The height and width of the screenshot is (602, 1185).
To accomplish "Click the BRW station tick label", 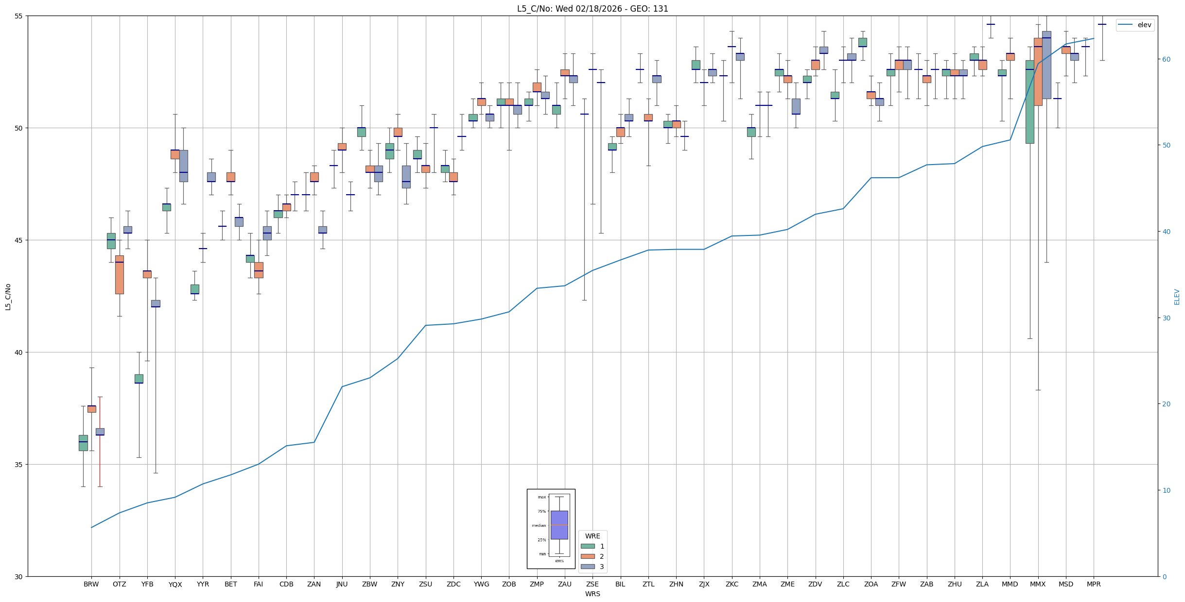I will (x=91, y=584).
